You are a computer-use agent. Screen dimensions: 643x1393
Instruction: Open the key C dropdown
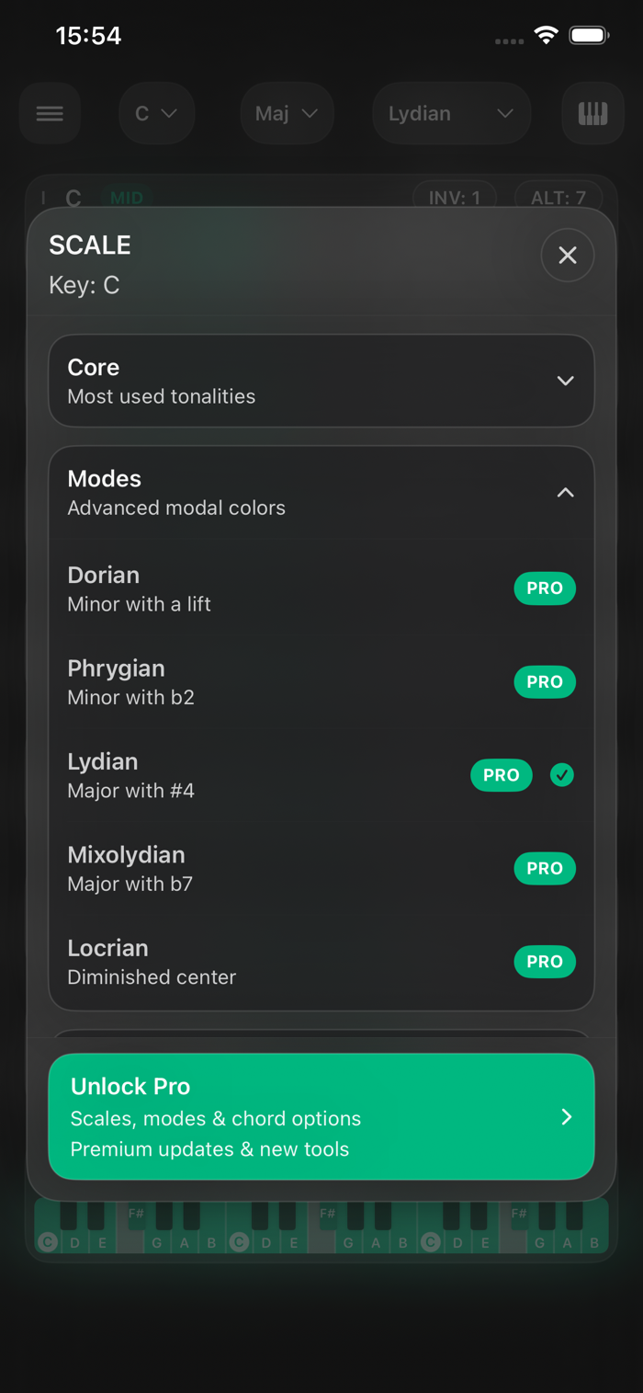click(156, 113)
